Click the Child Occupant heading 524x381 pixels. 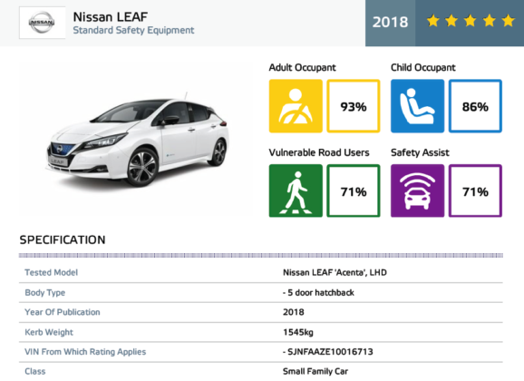pyautogui.click(x=422, y=67)
